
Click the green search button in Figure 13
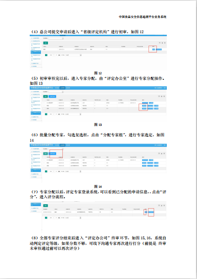point(46,97)
